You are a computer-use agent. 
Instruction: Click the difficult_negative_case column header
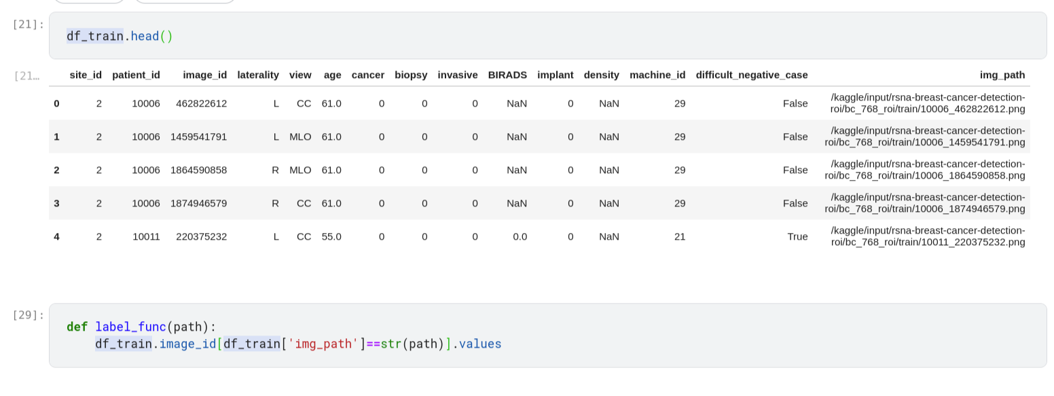click(752, 75)
